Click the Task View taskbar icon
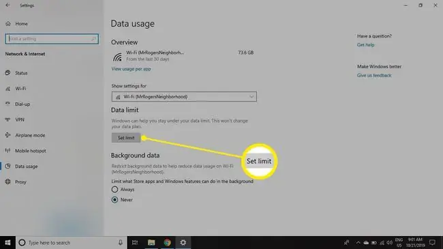The image size is (443, 249). (x=135, y=242)
